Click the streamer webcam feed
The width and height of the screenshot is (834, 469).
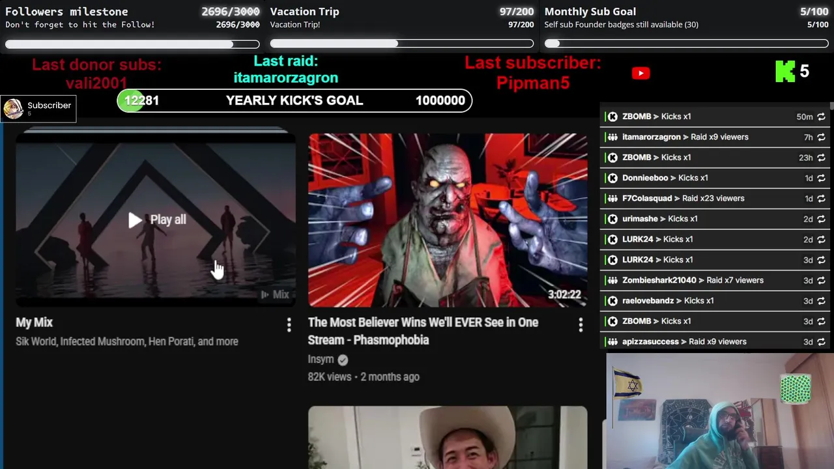click(x=720, y=411)
